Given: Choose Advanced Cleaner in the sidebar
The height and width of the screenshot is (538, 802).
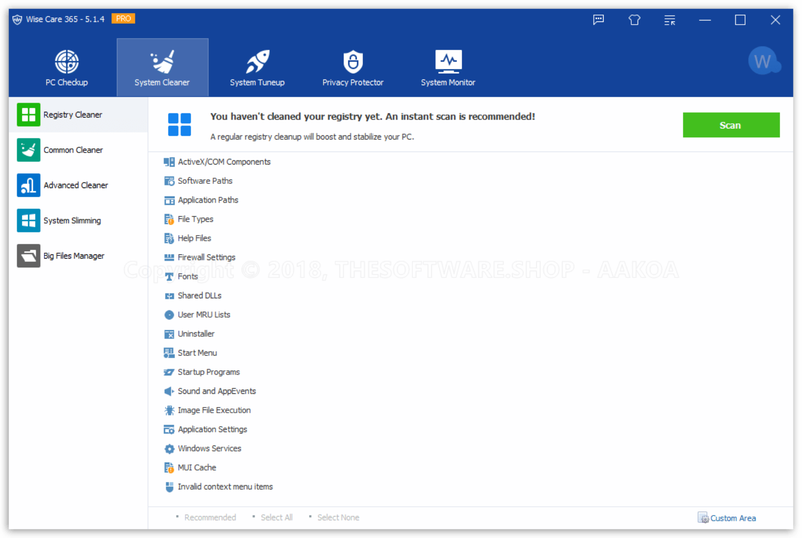Looking at the screenshot, I should [x=78, y=185].
